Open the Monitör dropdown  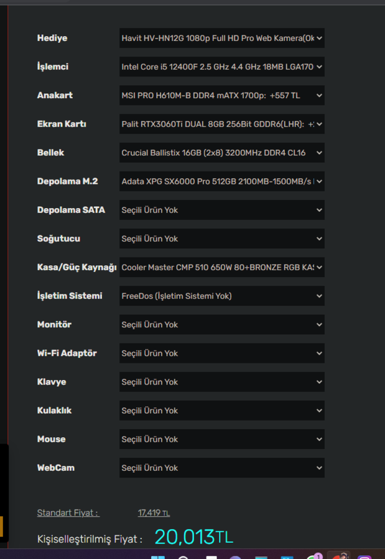(x=222, y=324)
